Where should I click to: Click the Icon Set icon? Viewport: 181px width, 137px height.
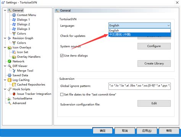coord(14,52)
